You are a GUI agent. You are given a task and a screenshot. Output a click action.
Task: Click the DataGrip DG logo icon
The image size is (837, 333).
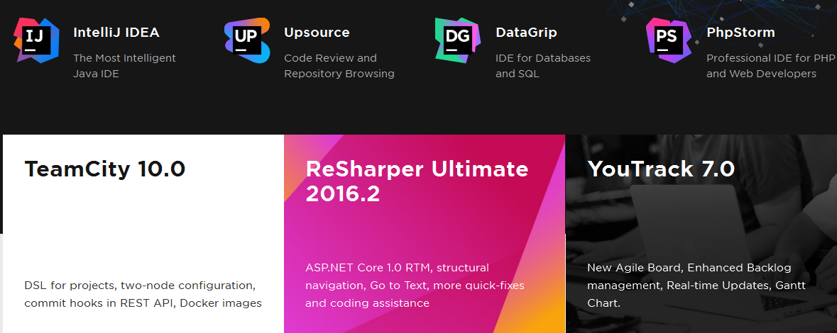[458, 41]
